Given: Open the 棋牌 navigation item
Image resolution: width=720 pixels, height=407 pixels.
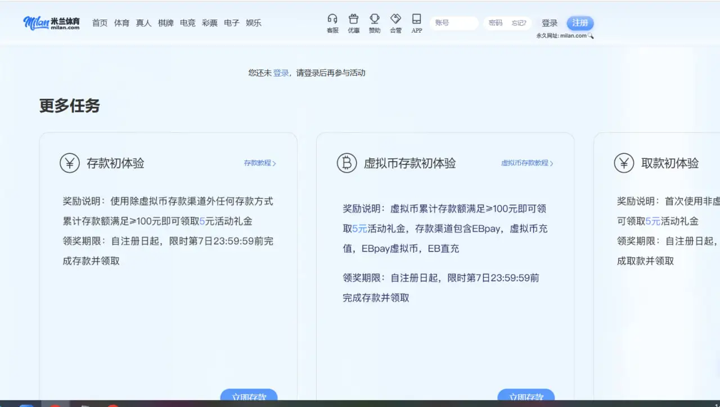Looking at the screenshot, I should click(x=165, y=23).
